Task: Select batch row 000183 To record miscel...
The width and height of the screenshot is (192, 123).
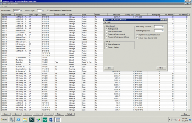Action: (x=94, y=58)
